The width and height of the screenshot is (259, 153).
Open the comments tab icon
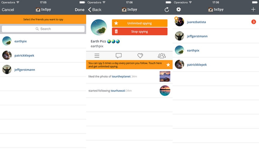point(118,55)
